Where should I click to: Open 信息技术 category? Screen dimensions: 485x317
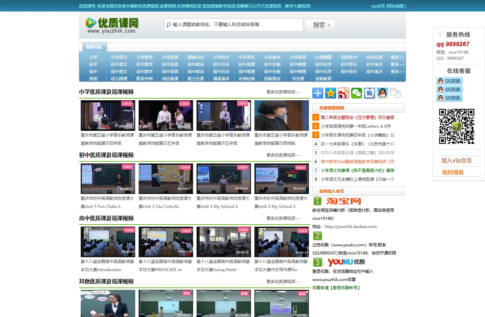pos(349,57)
